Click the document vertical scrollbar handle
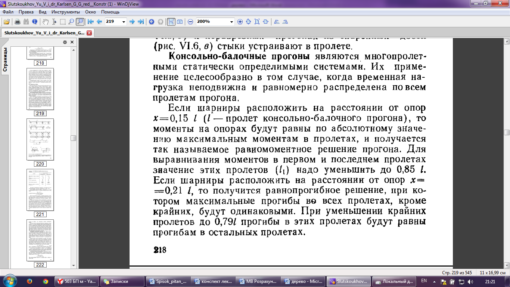The height and width of the screenshot is (287, 510). coord(507,133)
